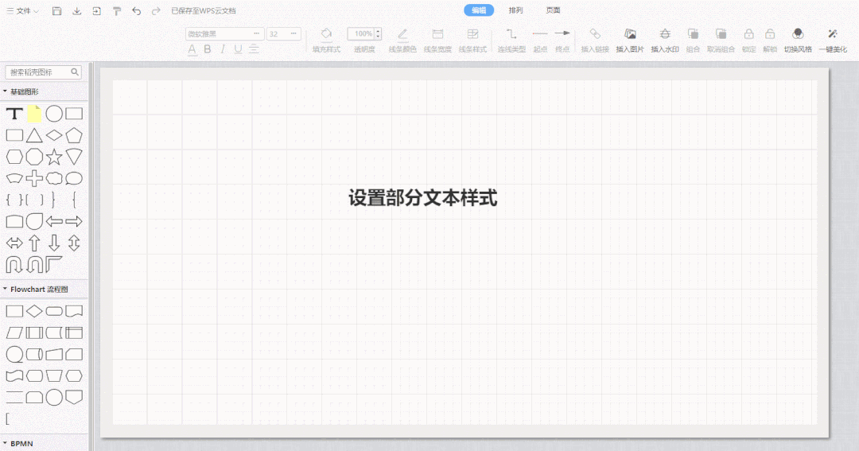859x451 pixels.
Task: Select the right arrow shape
Action: 74,221
